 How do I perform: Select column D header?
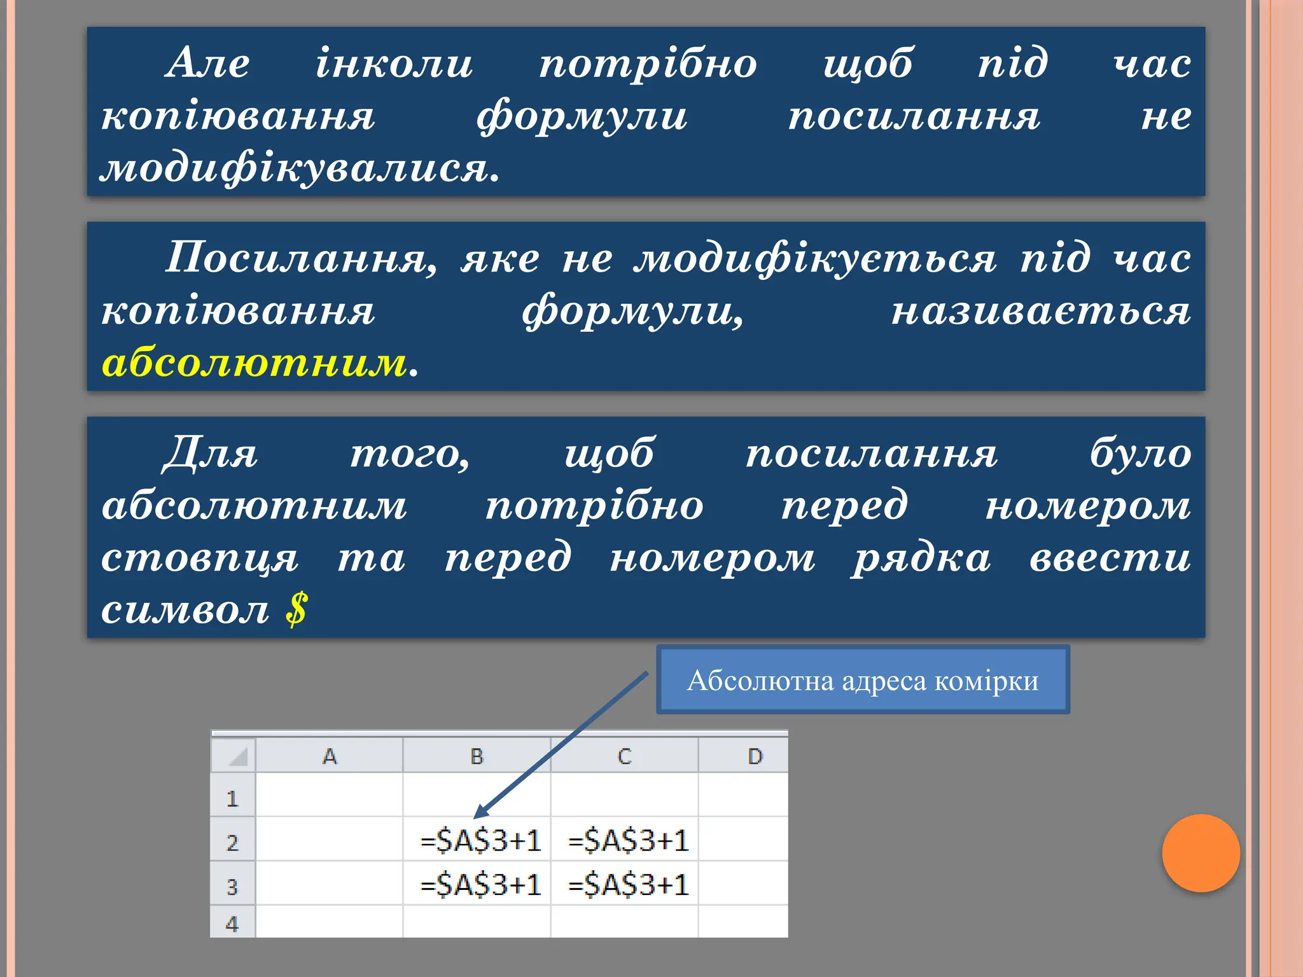point(755,756)
